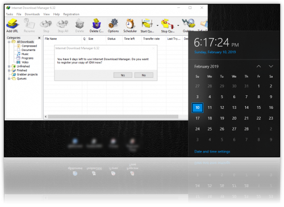Expand the Queues tree node

click(x=9, y=79)
